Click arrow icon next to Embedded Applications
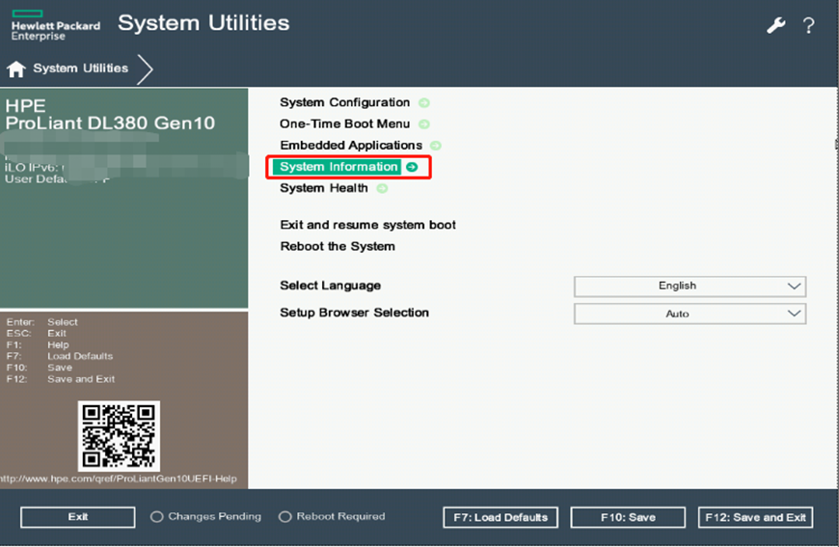This screenshot has height=547, width=839. (435, 146)
